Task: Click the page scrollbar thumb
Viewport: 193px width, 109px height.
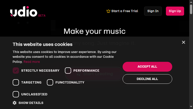Action: (x=191, y=9)
